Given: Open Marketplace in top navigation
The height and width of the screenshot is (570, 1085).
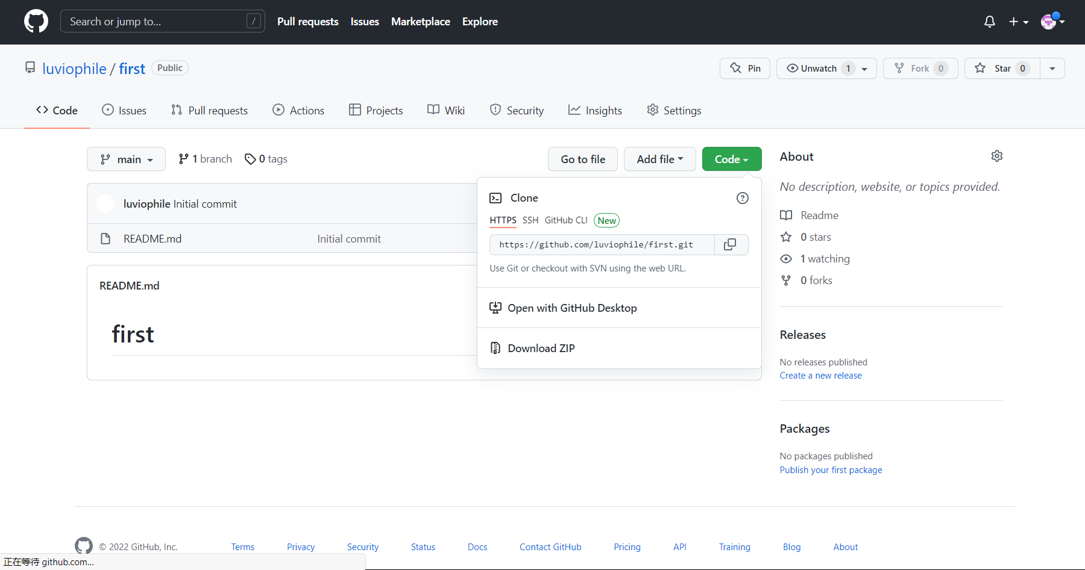Looking at the screenshot, I should click(421, 22).
